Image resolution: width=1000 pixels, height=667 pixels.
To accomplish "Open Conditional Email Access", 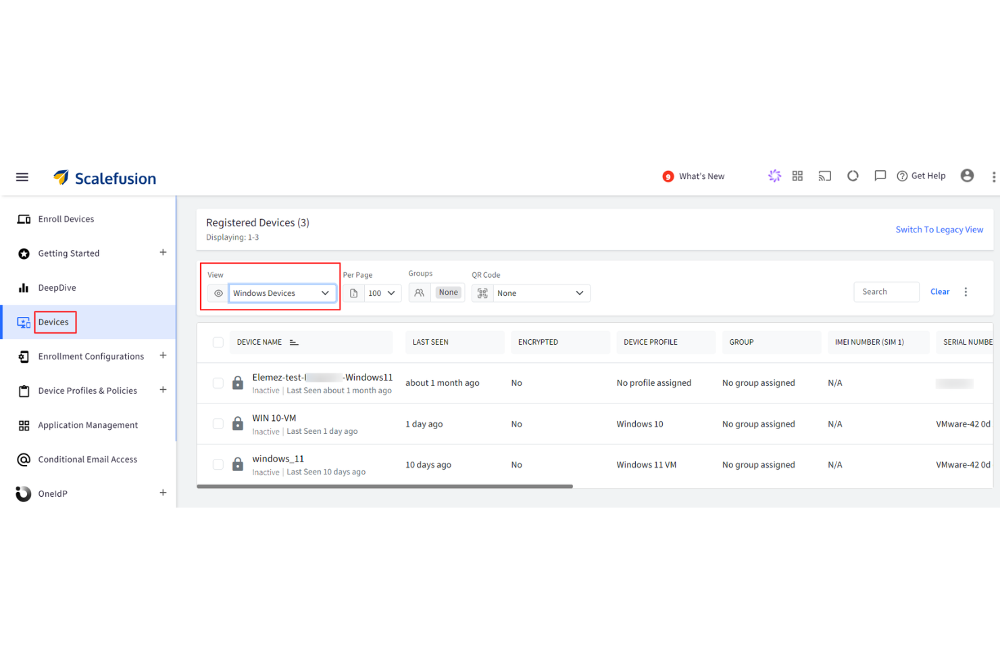I will [88, 460].
